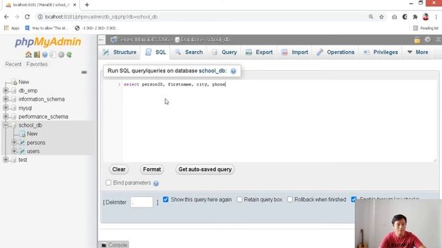Viewport: 442px width, 248px height.
Task: Click the browser address bar URL
Action: (x=101, y=17)
